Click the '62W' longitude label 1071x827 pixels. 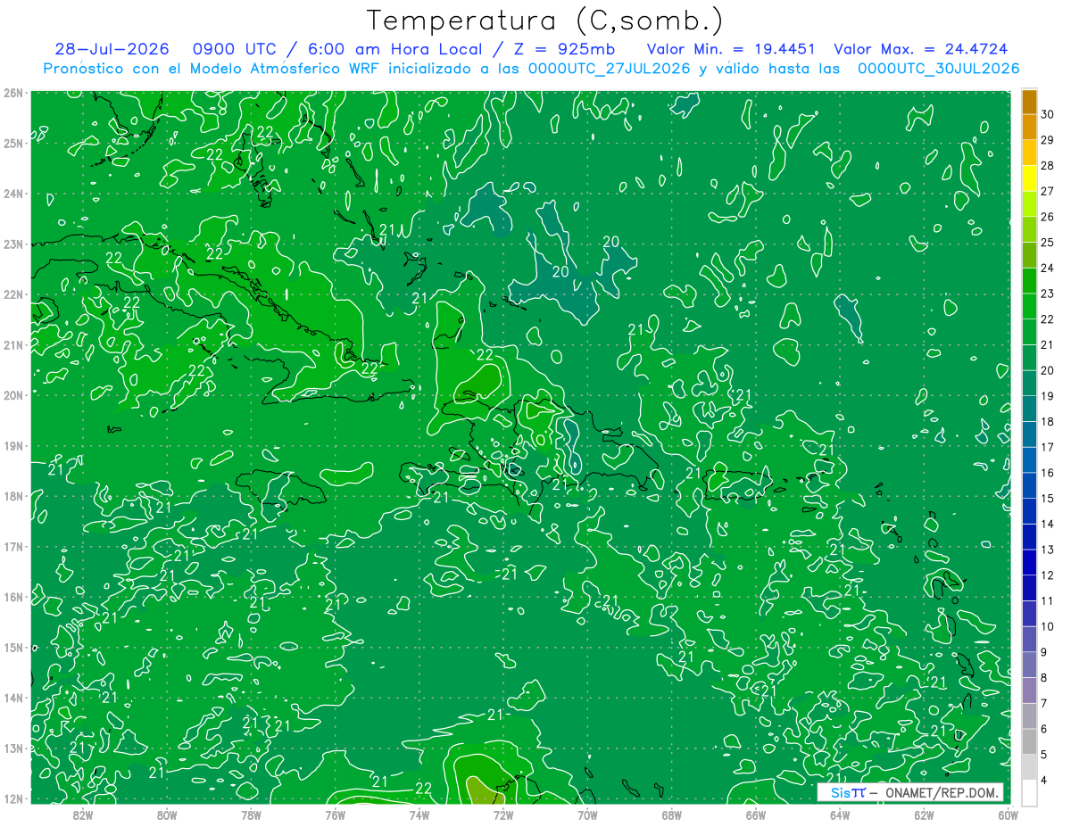tap(924, 815)
